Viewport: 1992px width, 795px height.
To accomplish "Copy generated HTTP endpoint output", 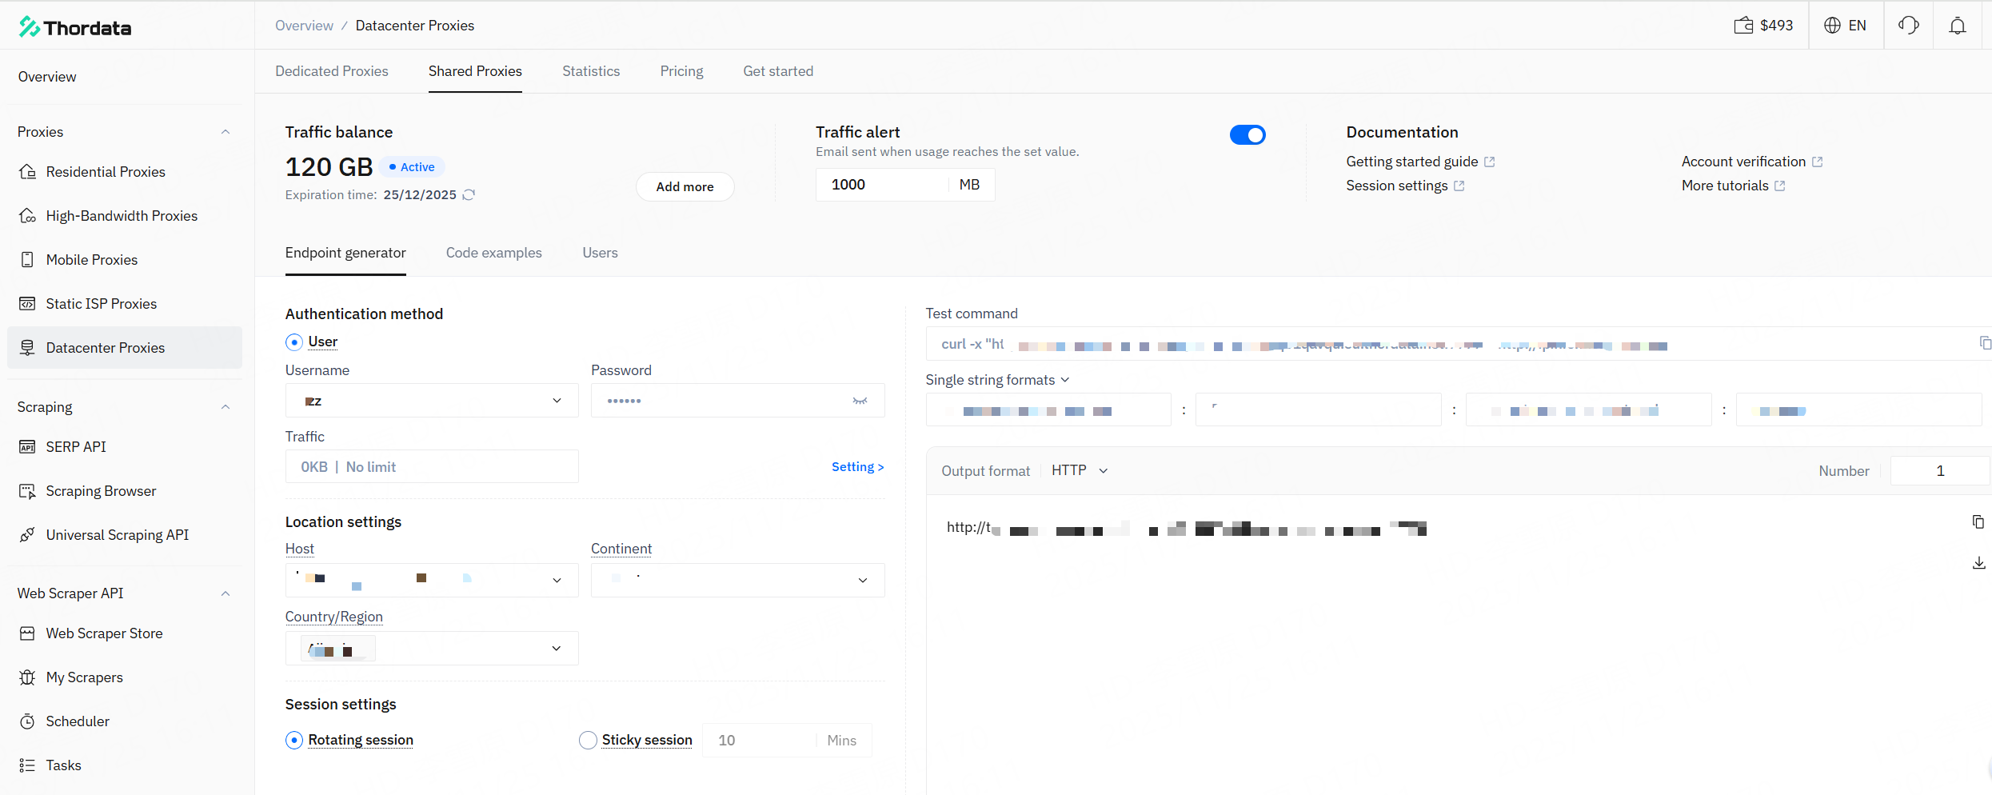I will click(x=1978, y=522).
